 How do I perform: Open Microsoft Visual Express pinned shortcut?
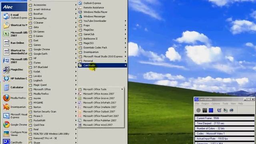(x=15, y=116)
